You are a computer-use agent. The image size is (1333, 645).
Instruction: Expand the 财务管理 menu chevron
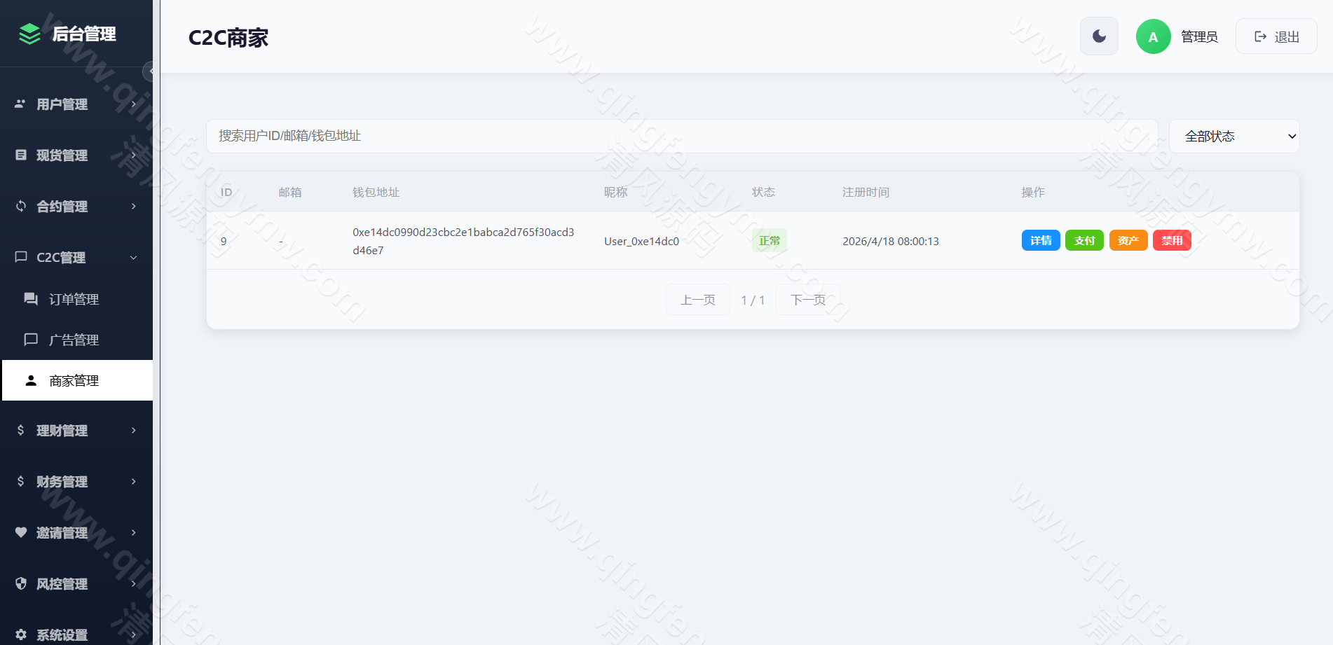coord(133,481)
